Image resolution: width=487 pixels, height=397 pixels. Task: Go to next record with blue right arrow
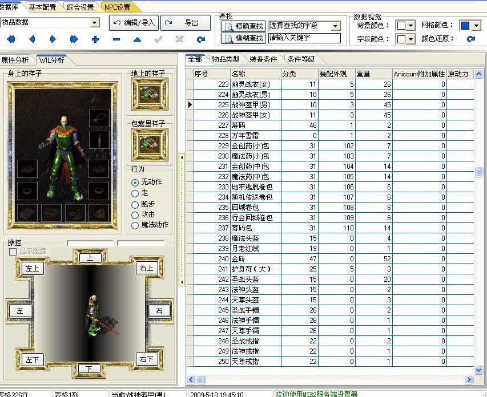click(x=52, y=39)
